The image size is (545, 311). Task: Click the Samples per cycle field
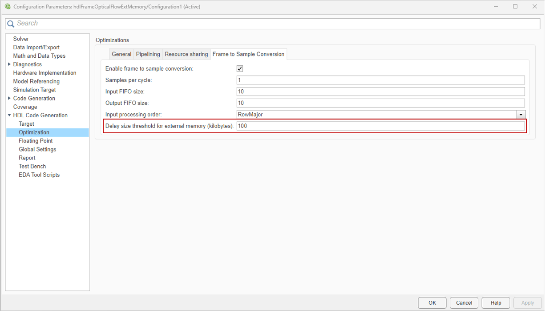380,80
